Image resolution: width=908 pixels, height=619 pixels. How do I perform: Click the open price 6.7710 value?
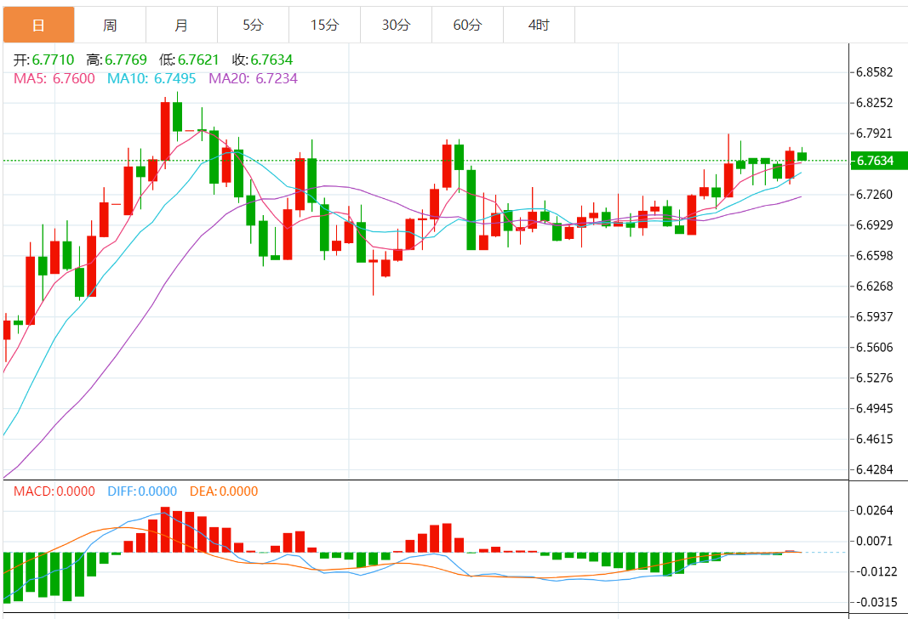coord(54,60)
